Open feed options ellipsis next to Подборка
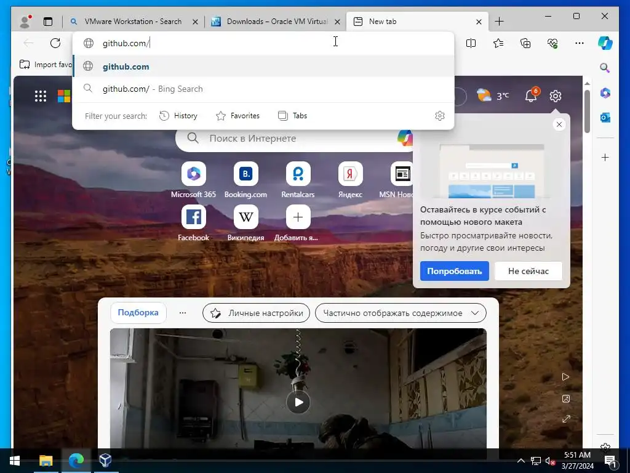Image resolution: width=630 pixels, height=473 pixels. [x=182, y=313]
